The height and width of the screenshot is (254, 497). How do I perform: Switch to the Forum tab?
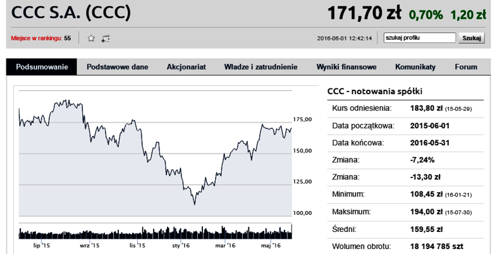(466, 66)
